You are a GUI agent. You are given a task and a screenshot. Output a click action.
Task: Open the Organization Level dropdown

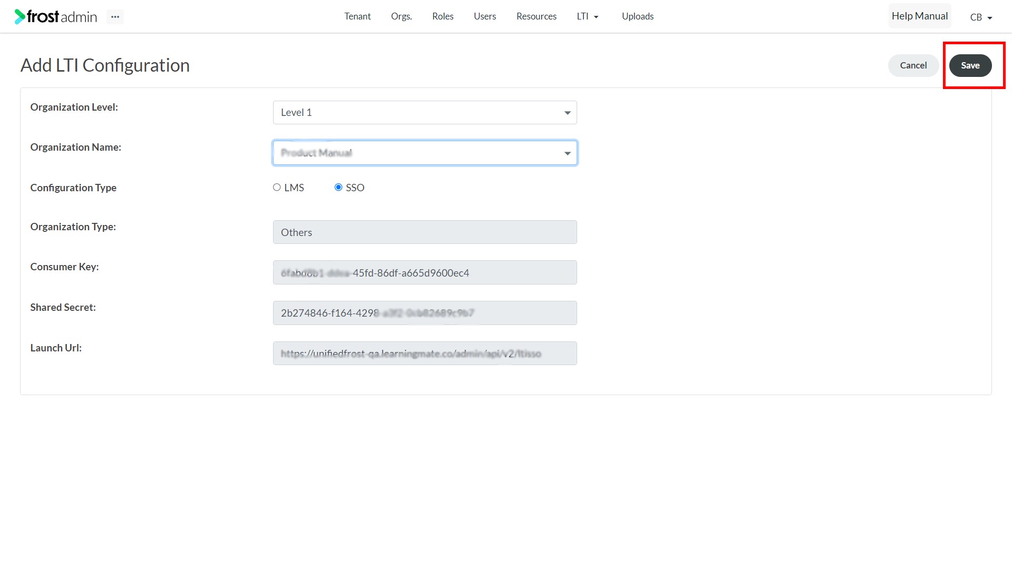click(x=425, y=112)
